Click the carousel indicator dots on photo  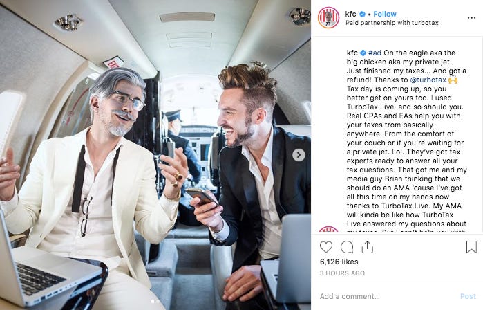click(x=155, y=302)
